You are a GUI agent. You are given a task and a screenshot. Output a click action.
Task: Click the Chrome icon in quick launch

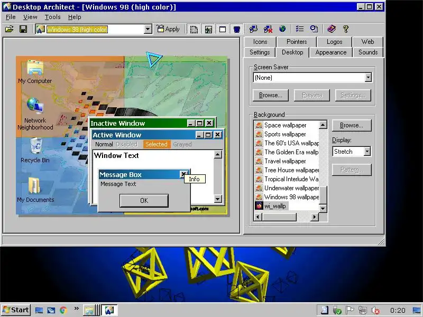coord(63,310)
